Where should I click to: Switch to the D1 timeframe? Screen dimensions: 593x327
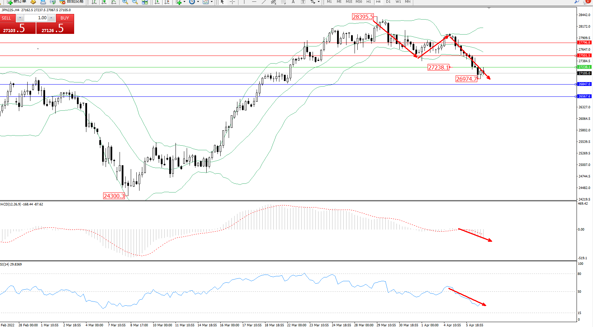click(x=388, y=2)
